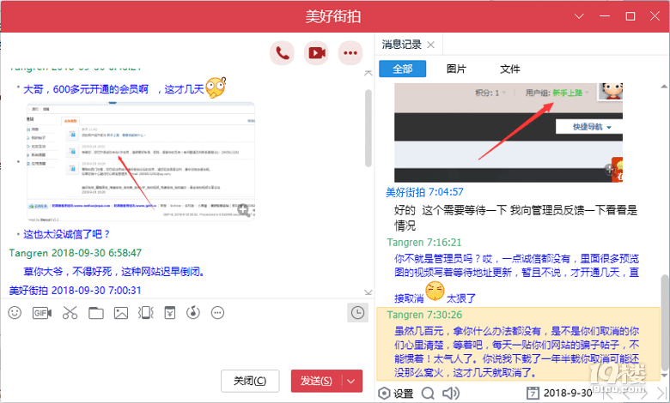This screenshot has height=403, width=670.
Task: Switch to the 图片 tab
Action: pos(456,69)
